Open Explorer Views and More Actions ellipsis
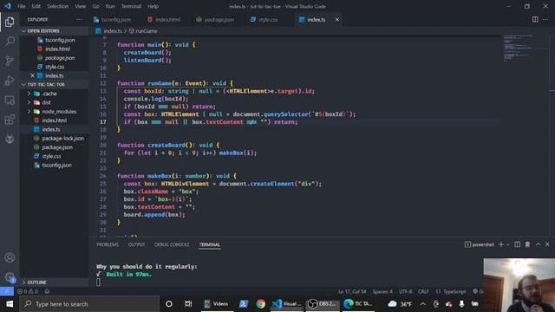Screen dimensions: 555x312 coord(79,19)
